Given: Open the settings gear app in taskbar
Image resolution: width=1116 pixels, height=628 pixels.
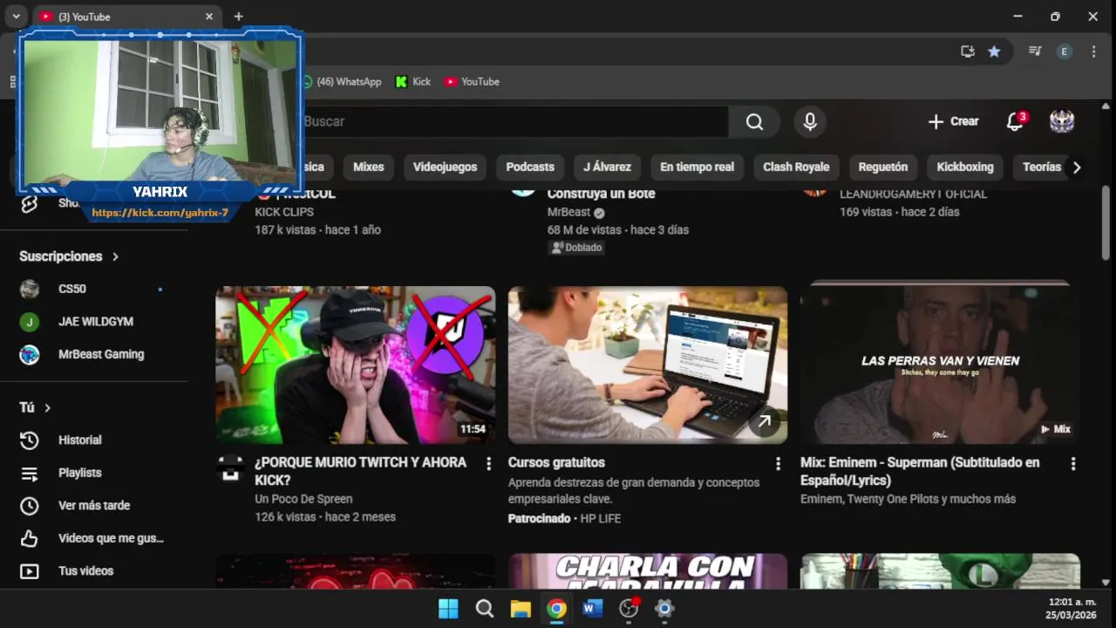Looking at the screenshot, I should click(664, 609).
